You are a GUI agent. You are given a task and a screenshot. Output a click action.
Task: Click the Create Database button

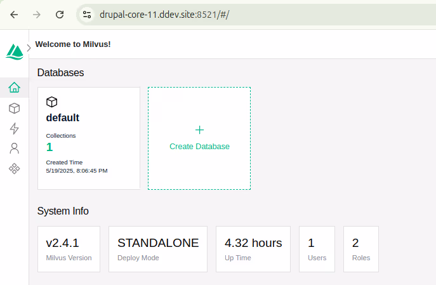tap(199, 138)
